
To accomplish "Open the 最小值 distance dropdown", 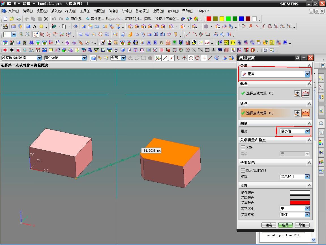I will [x=307, y=131].
